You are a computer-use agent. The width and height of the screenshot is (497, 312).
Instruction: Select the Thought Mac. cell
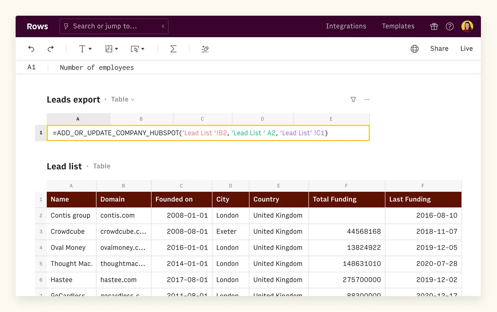(x=71, y=264)
